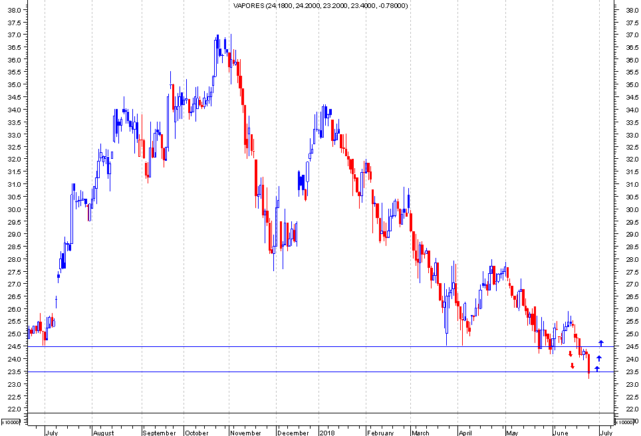Image resolution: width=641 pixels, height=436 pixels.
Task: Select the August label on the time axis
Action: pyautogui.click(x=104, y=433)
